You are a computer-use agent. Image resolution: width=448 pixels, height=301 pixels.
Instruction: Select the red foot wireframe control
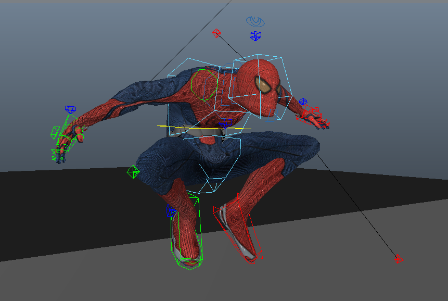(238, 229)
